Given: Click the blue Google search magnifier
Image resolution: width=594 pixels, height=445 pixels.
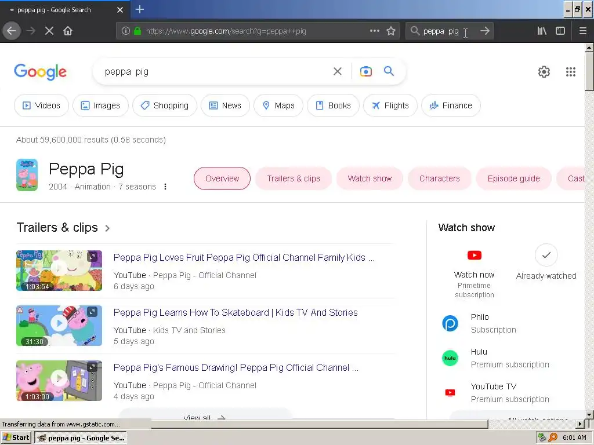Looking at the screenshot, I should [389, 71].
